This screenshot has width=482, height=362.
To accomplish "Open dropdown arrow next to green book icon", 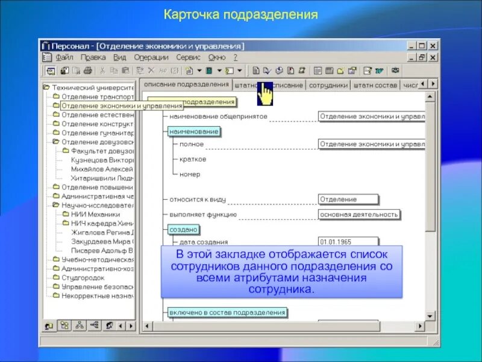I will tap(219, 71).
